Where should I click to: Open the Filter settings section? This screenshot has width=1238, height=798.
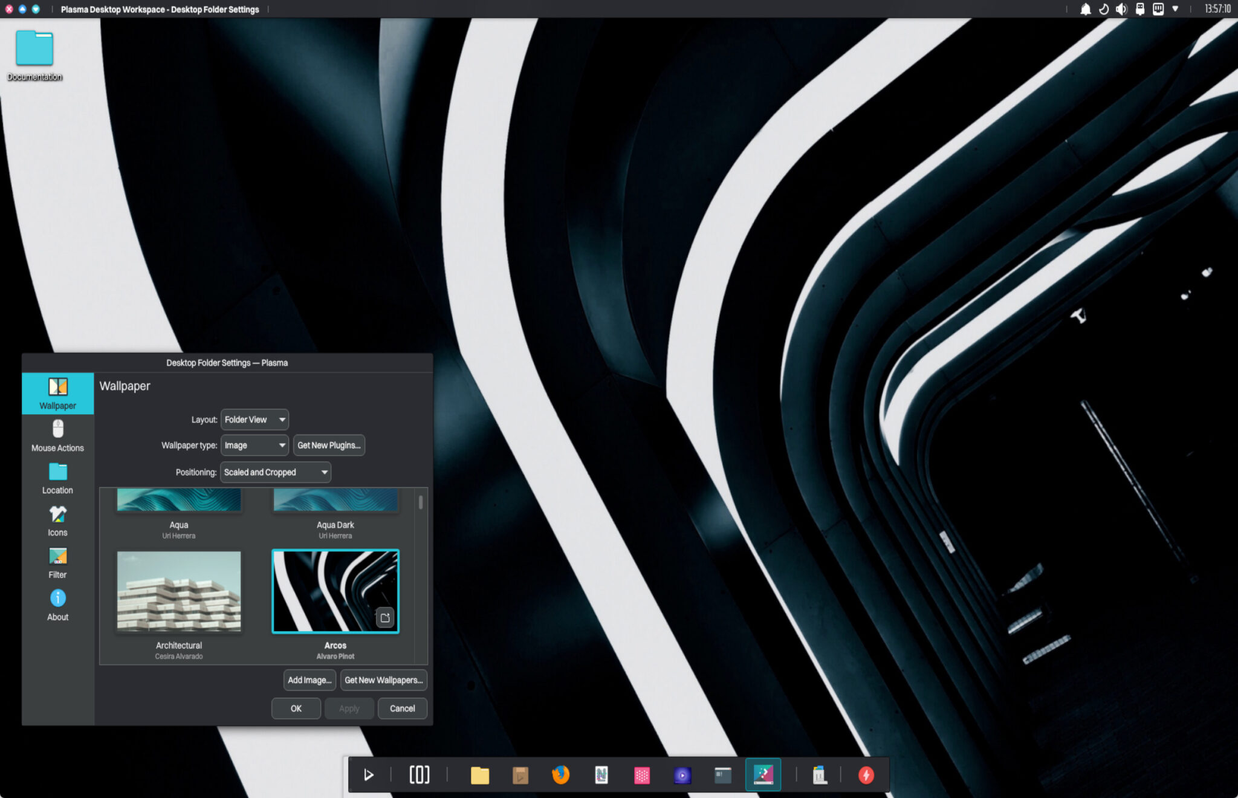click(x=57, y=562)
